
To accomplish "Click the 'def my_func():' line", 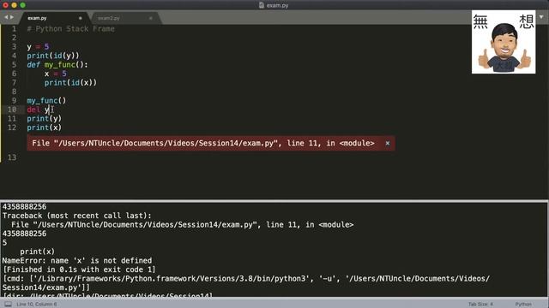I will point(57,65).
